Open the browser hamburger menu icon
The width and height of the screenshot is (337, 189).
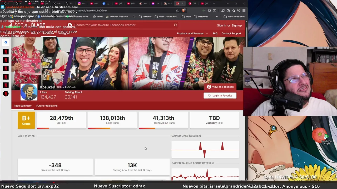click(244, 10)
